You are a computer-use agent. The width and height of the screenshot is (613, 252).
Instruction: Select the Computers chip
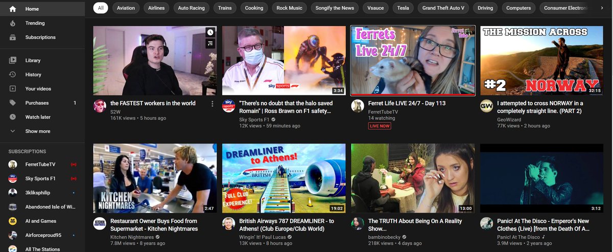518,8
